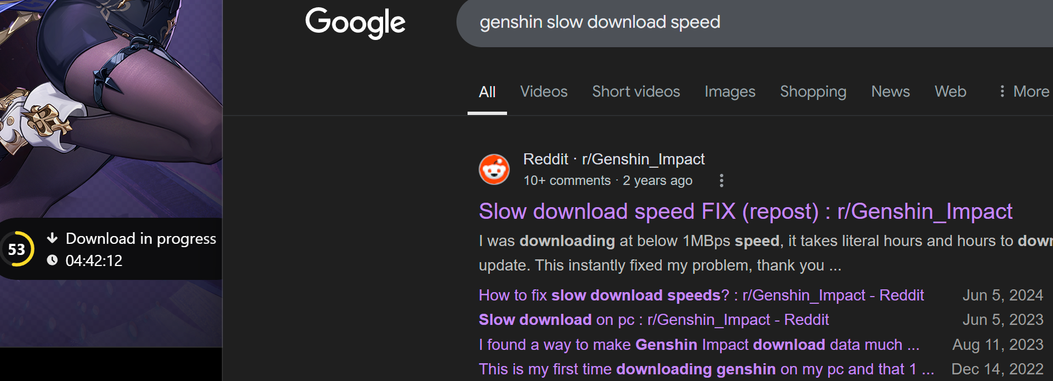Open Slow download speed FIX repost link
The width and height of the screenshot is (1053, 381).
point(746,212)
